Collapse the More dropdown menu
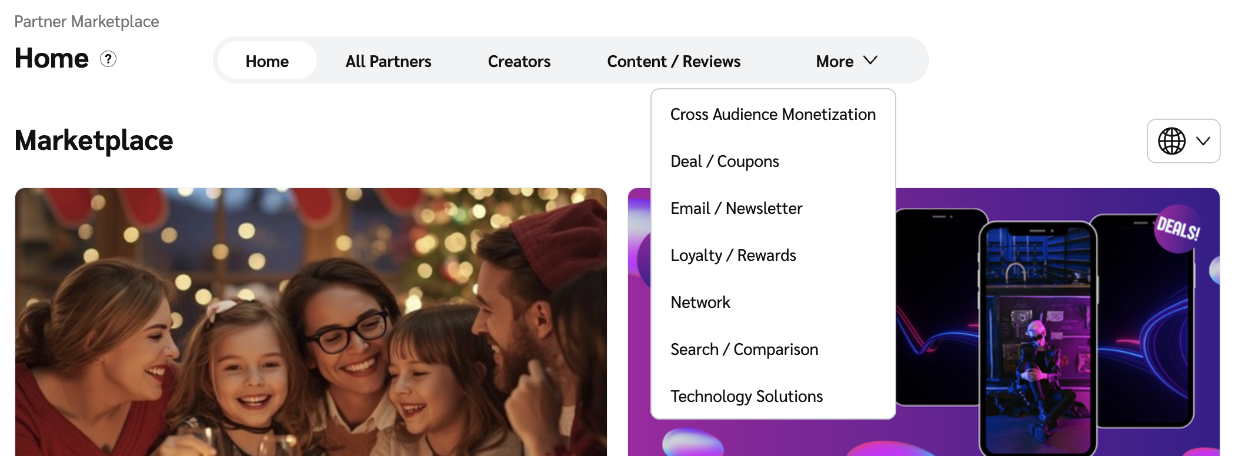 tap(846, 61)
